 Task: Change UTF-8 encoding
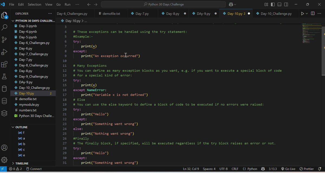(x=223, y=169)
